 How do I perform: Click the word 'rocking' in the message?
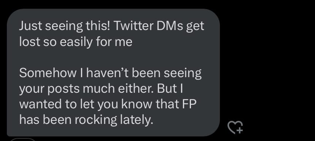pos(96,120)
